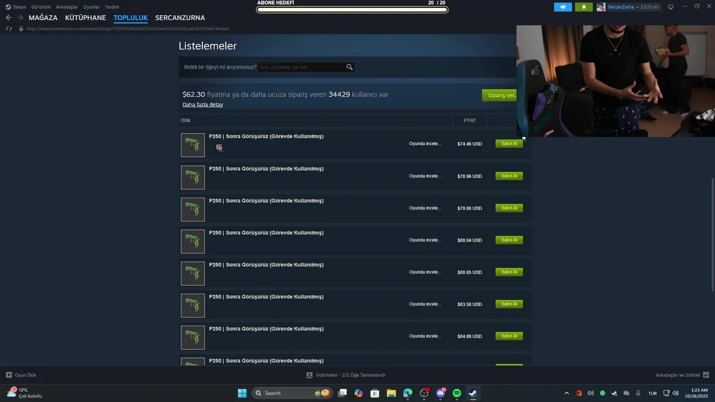Open the weather widget showing 13°C
This screenshot has height=402, width=715.
tap(25, 393)
